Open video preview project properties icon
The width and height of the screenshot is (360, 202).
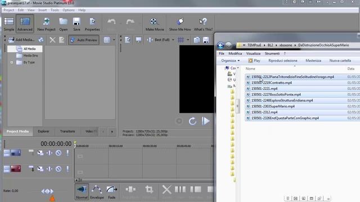tap(128, 40)
